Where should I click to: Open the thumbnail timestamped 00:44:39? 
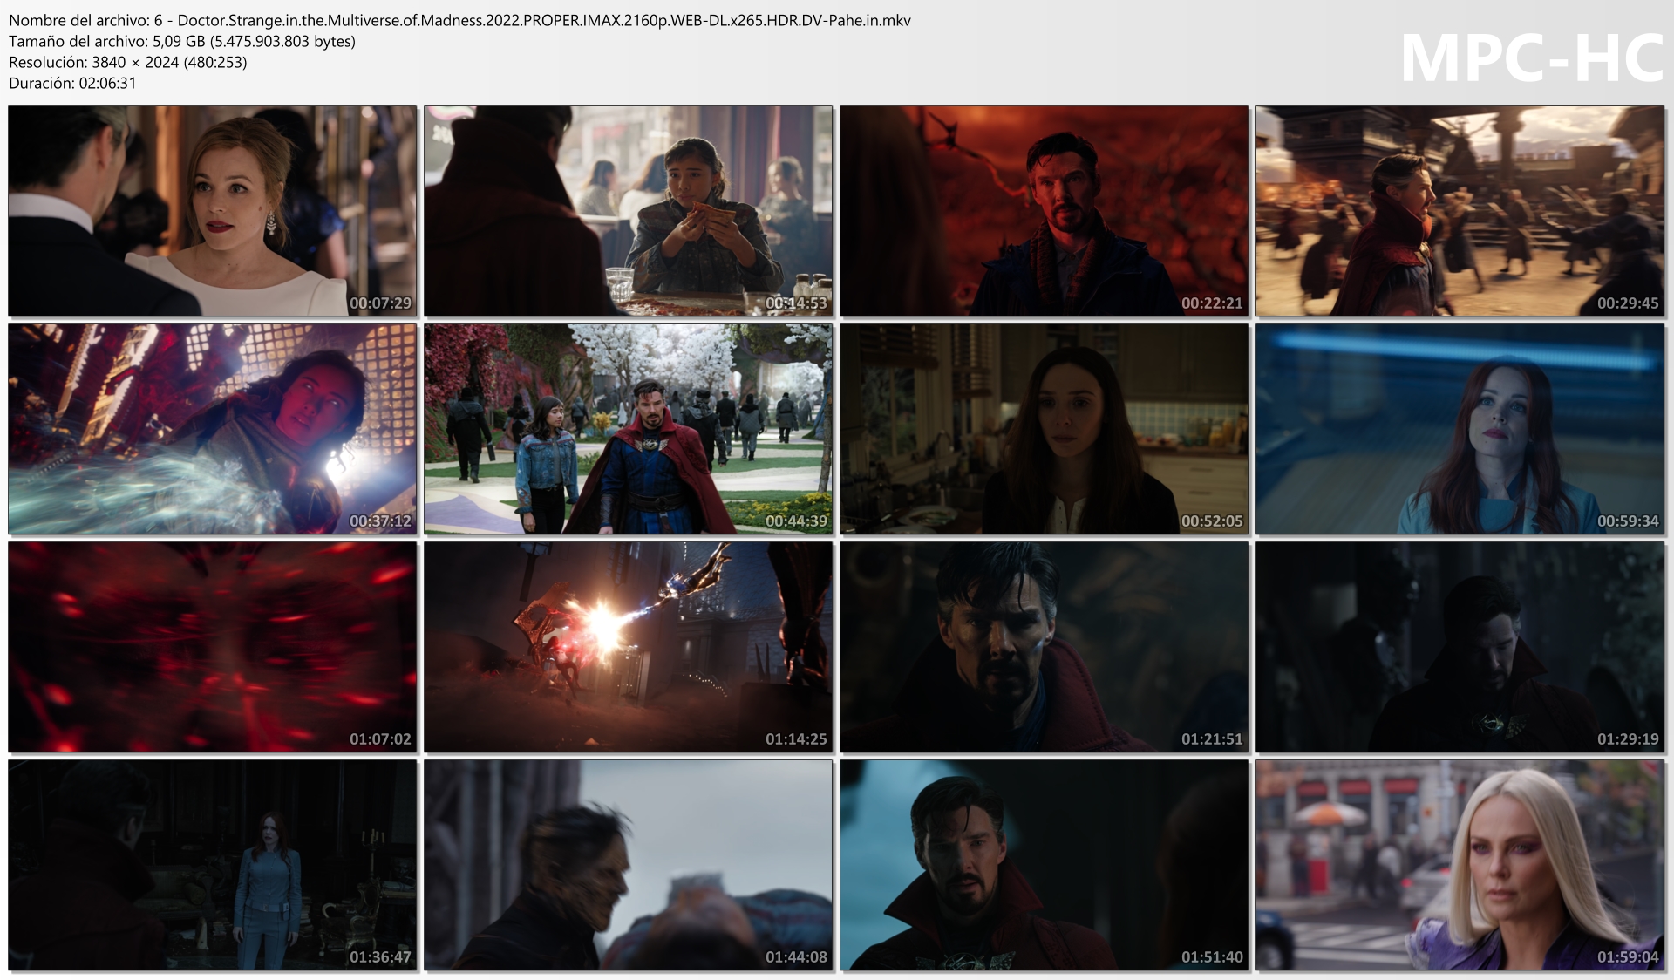click(x=629, y=429)
